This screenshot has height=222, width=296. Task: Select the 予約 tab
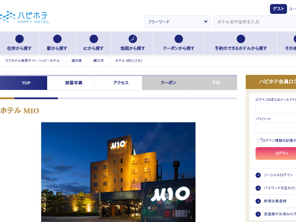[213, 83]
